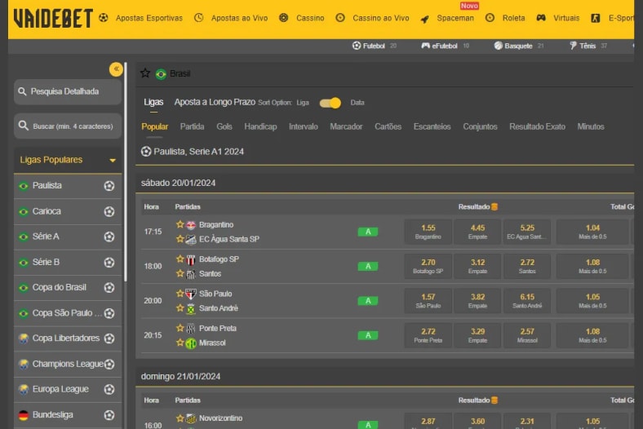This screenshot has width=643, height=429.
Task: Toggle the Liga/Data sort switch
Action: pyautogui.click(x=330, y=103)
